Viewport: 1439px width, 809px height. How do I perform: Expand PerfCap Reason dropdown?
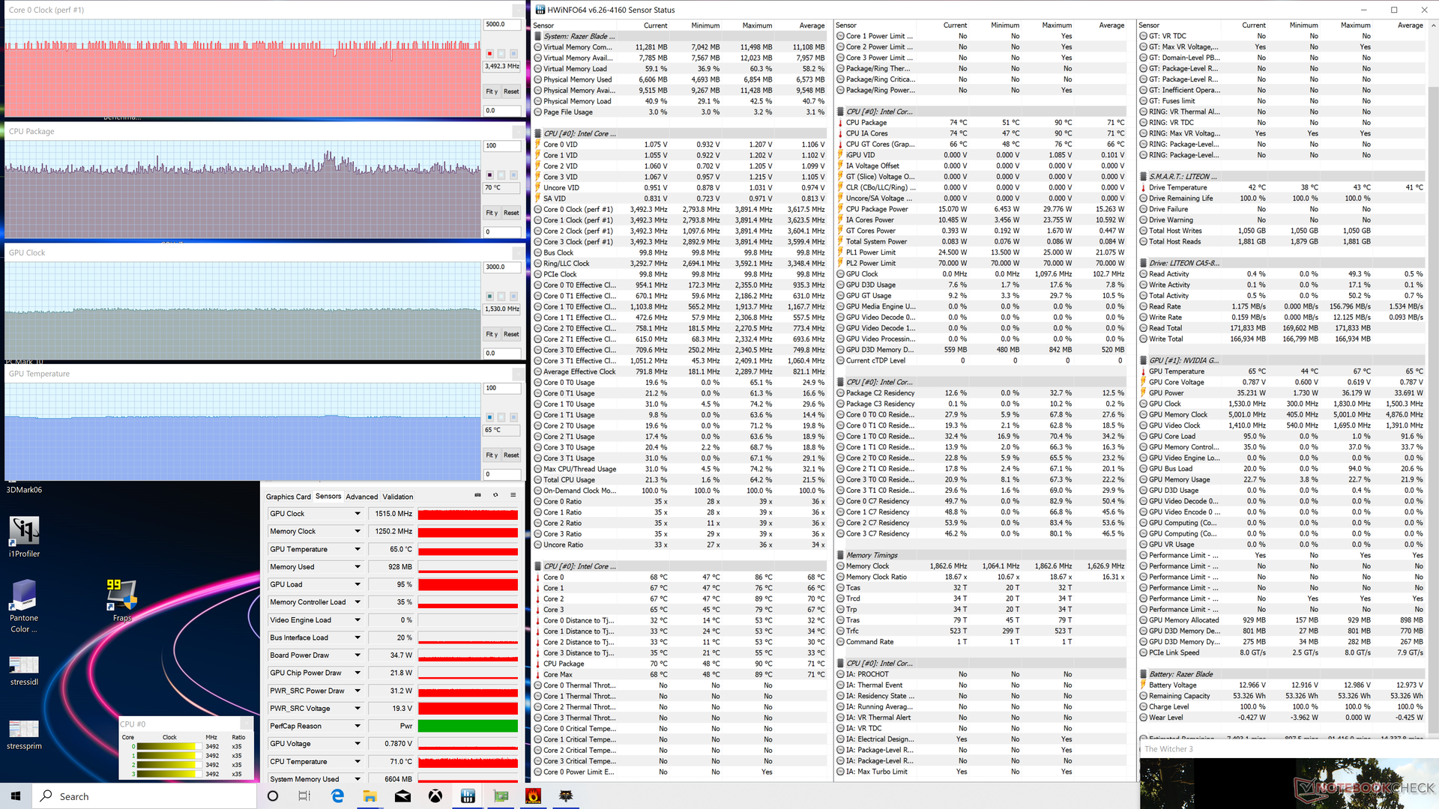pyautogui.click(x=358, y=727)
